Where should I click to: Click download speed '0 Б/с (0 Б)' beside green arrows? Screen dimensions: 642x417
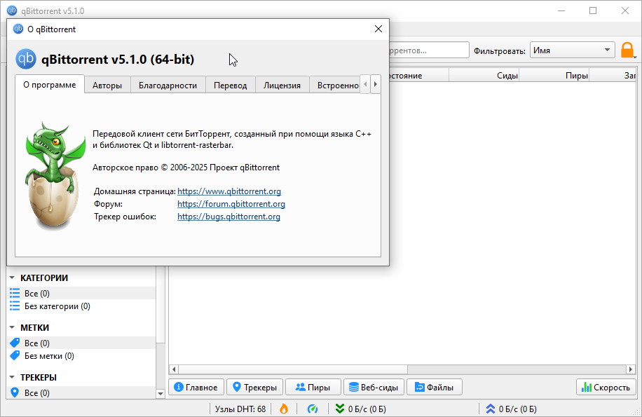point(367,409)
